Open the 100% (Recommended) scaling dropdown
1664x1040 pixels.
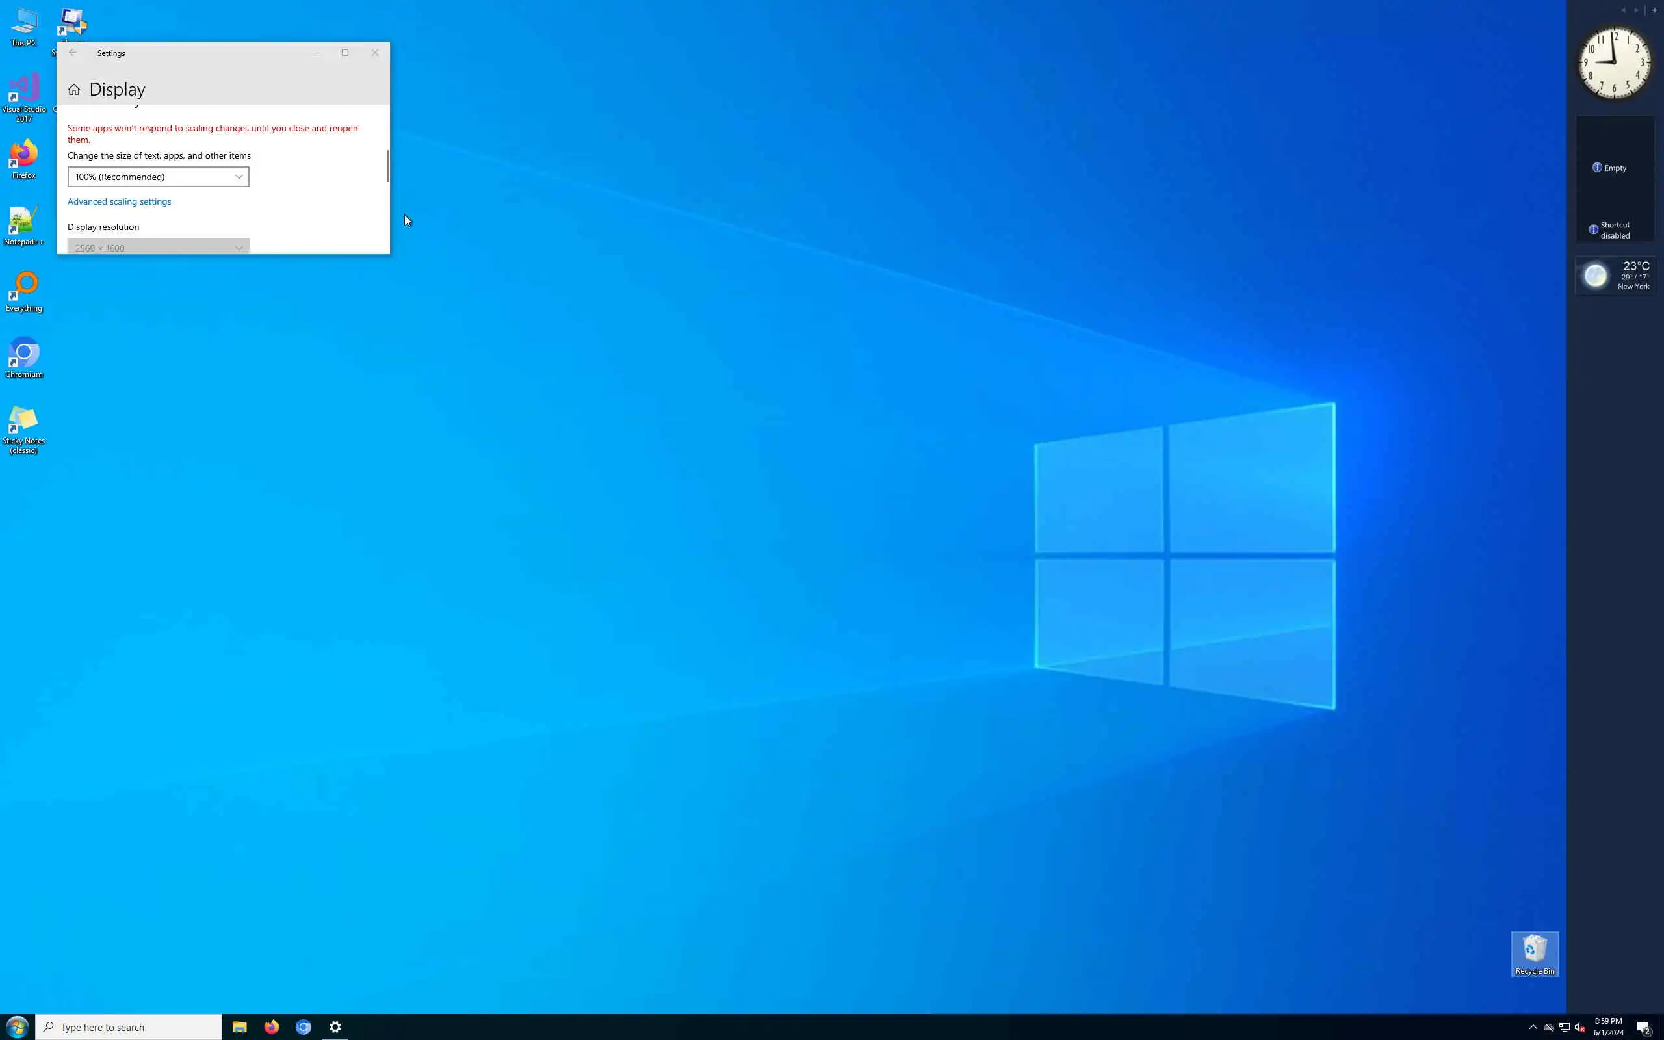click(158, 177)
